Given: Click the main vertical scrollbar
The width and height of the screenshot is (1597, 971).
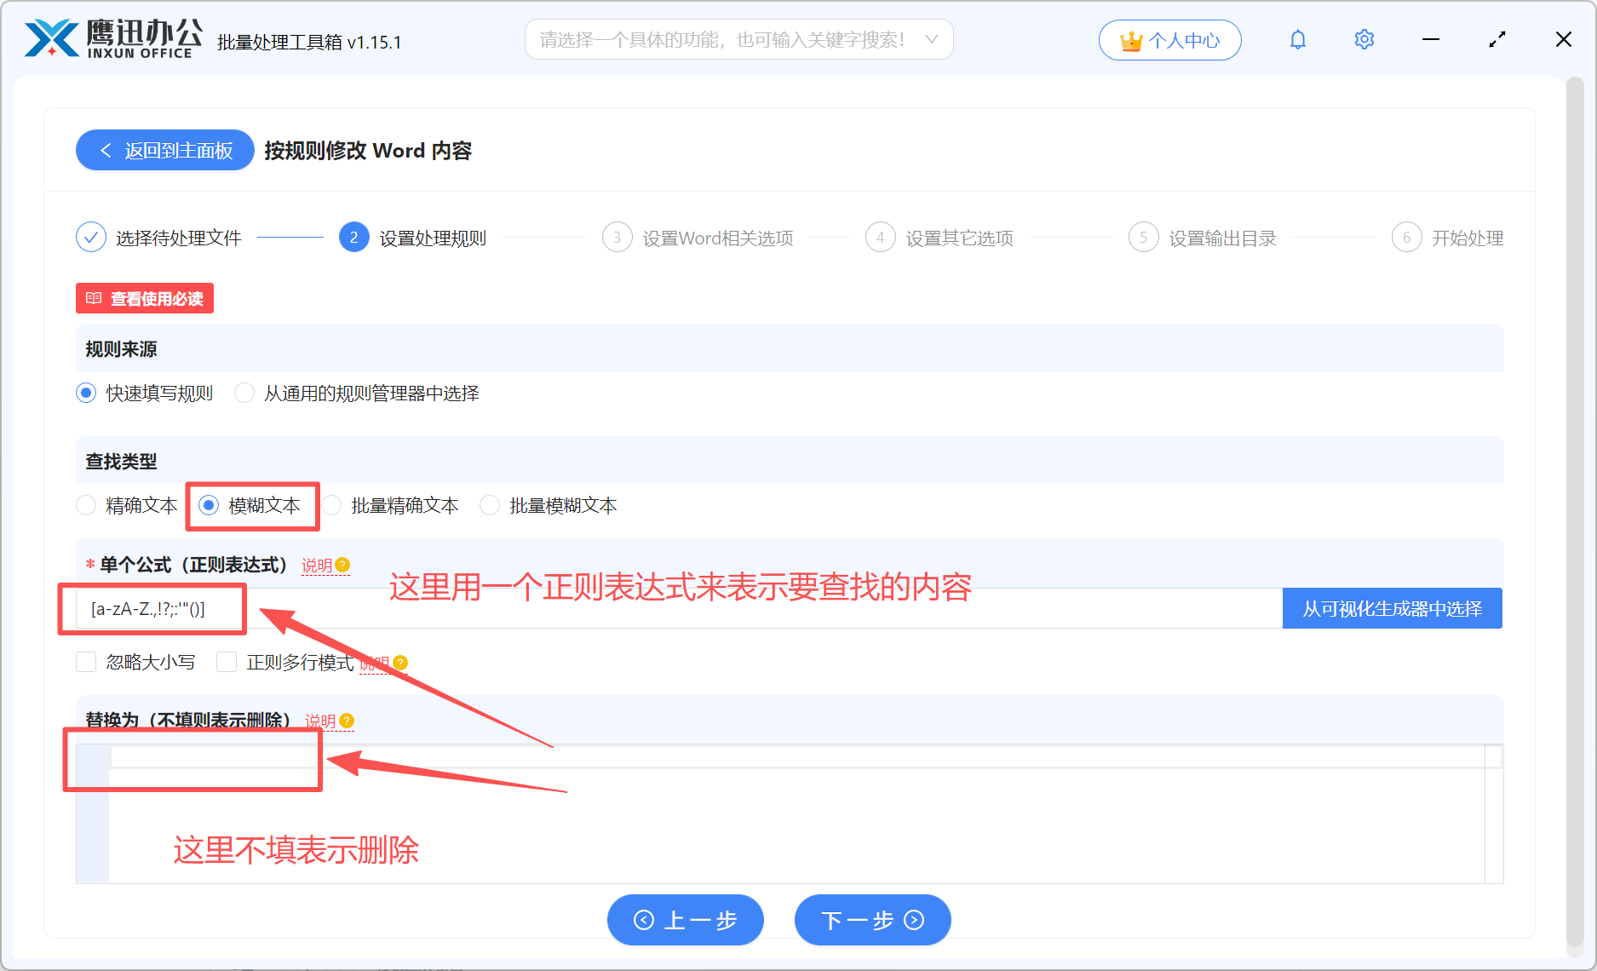Looking at the screenshot, I should pyautogui.click(x=1574, y=511).
